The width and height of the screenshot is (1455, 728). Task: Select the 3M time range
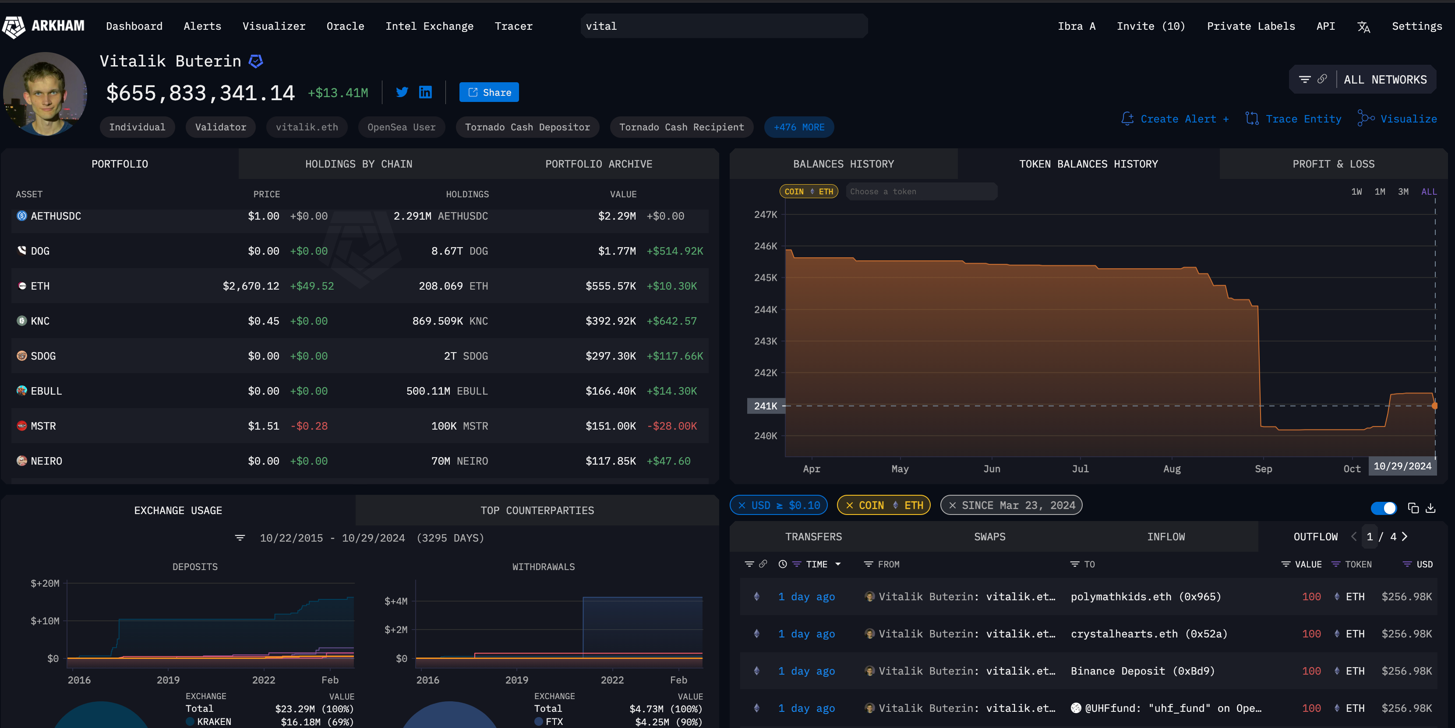click(x=1403, y=192)
